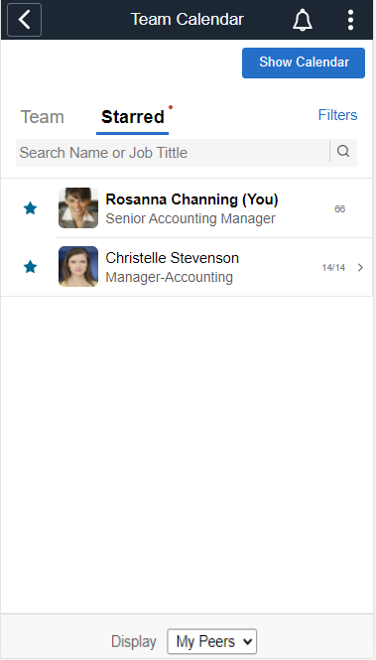This screenshot has height=660, width=376.
Task: Go back using the header arrow
Action: pos(25,20)
